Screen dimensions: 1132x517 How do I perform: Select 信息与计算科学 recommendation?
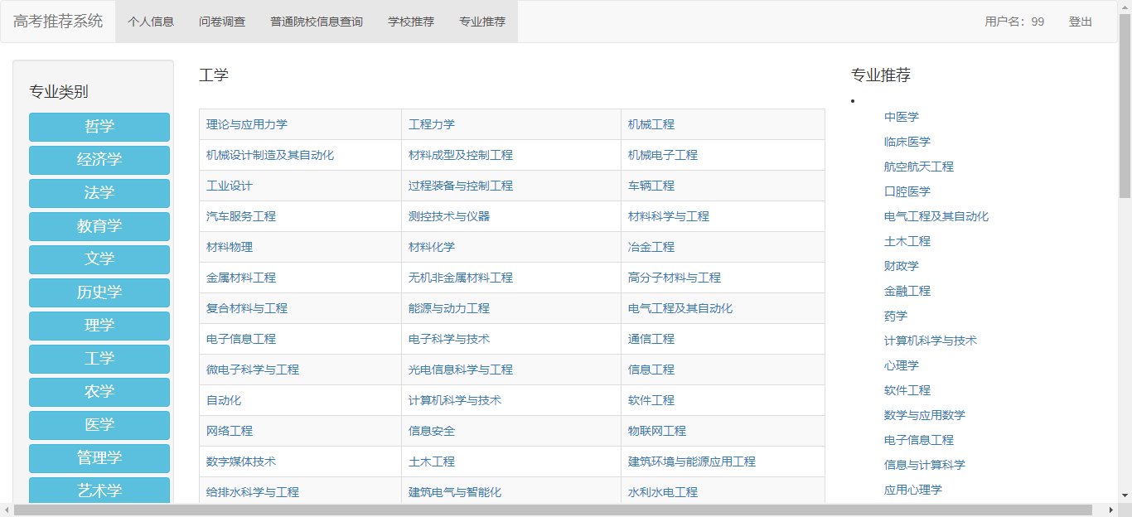925,465
